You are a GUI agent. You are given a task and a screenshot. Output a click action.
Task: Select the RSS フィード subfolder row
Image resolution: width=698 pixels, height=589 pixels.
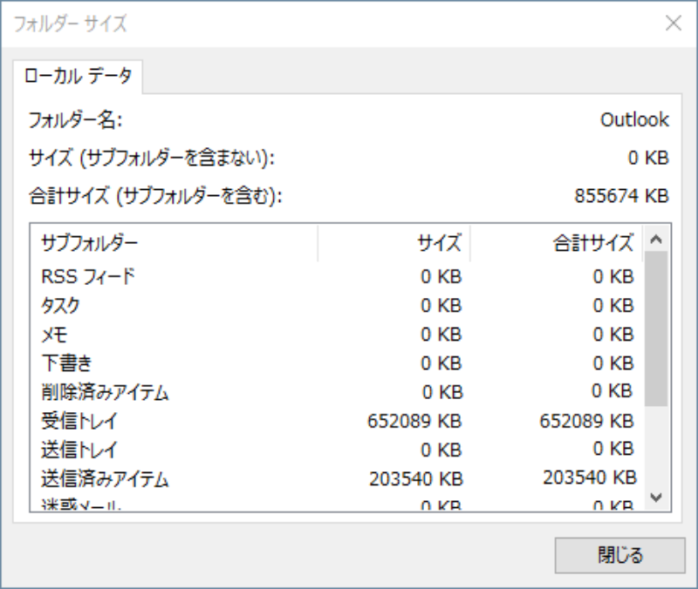click(89, 277)
